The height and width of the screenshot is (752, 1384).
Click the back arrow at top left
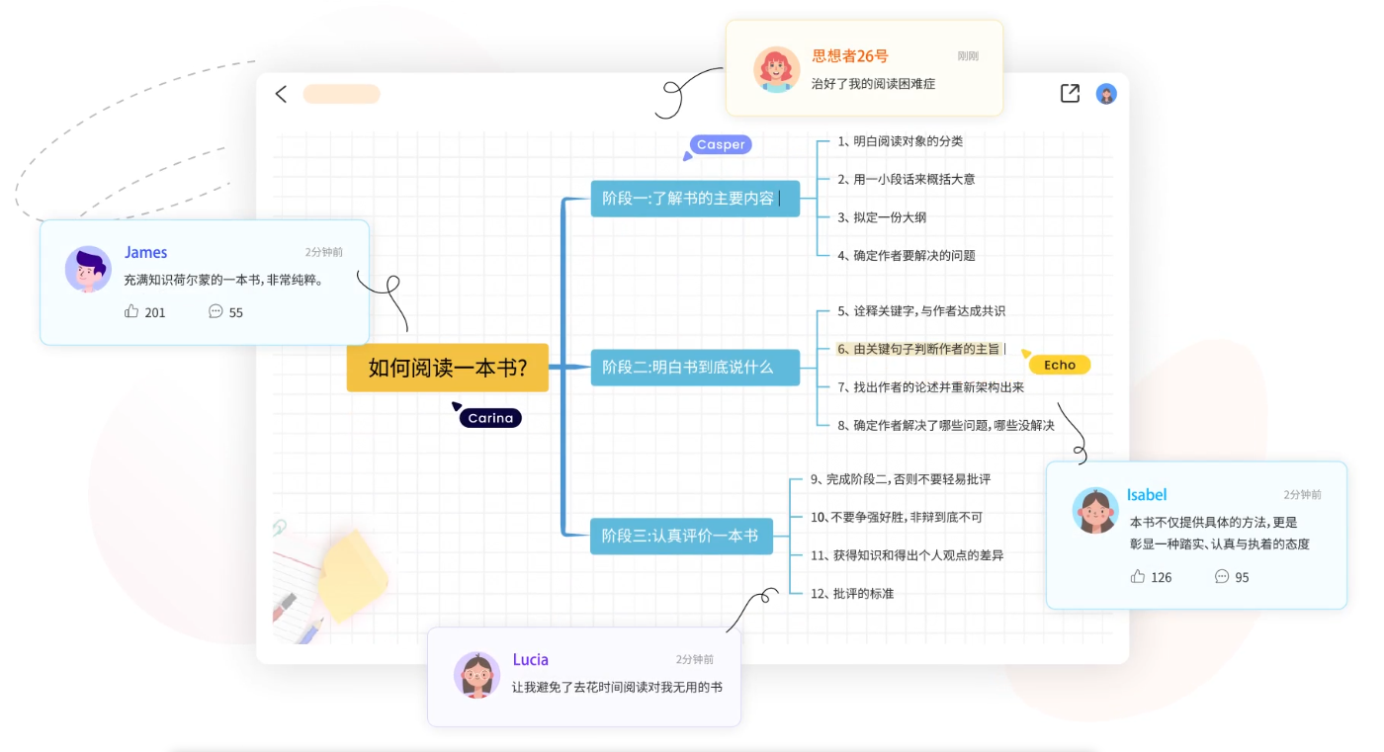coord(281,93)
